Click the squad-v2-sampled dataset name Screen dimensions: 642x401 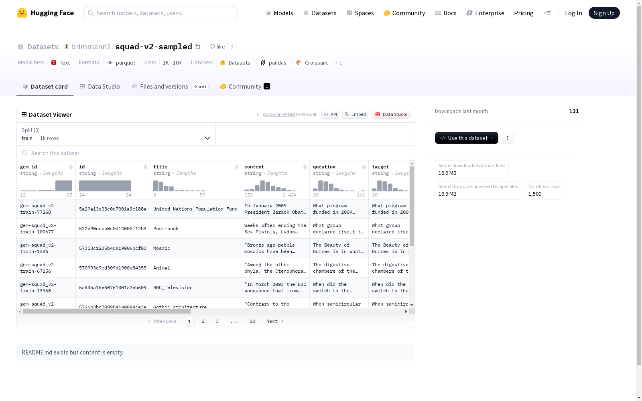click(154, 47)
